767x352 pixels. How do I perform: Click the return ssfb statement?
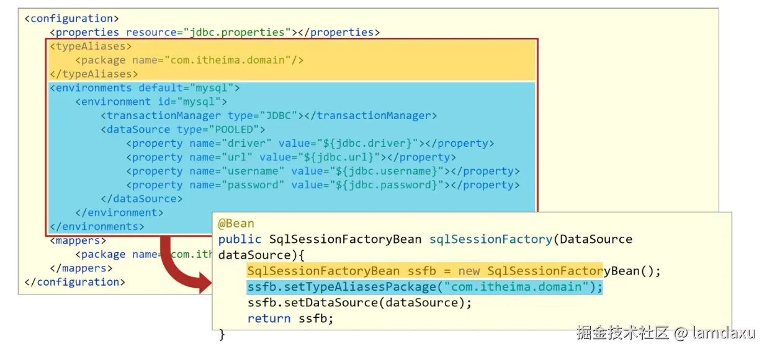point(290,319)
